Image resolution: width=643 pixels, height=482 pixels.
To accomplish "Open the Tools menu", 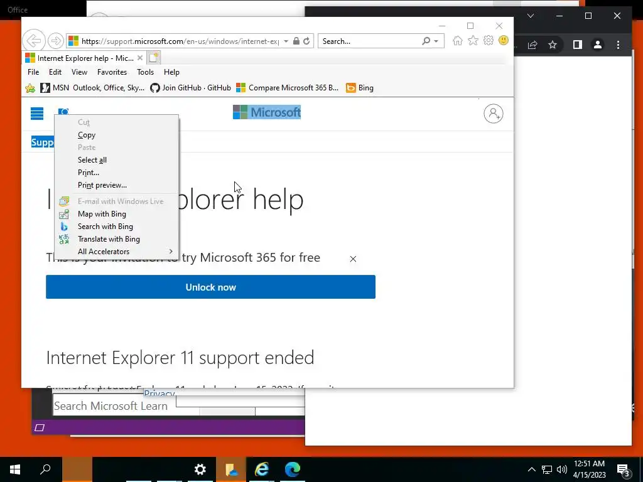I will (x=145, y=72).
